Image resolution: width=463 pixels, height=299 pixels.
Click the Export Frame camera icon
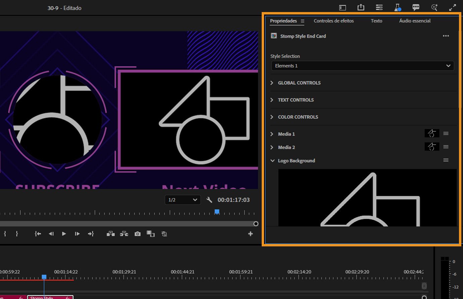pos(137,234)
